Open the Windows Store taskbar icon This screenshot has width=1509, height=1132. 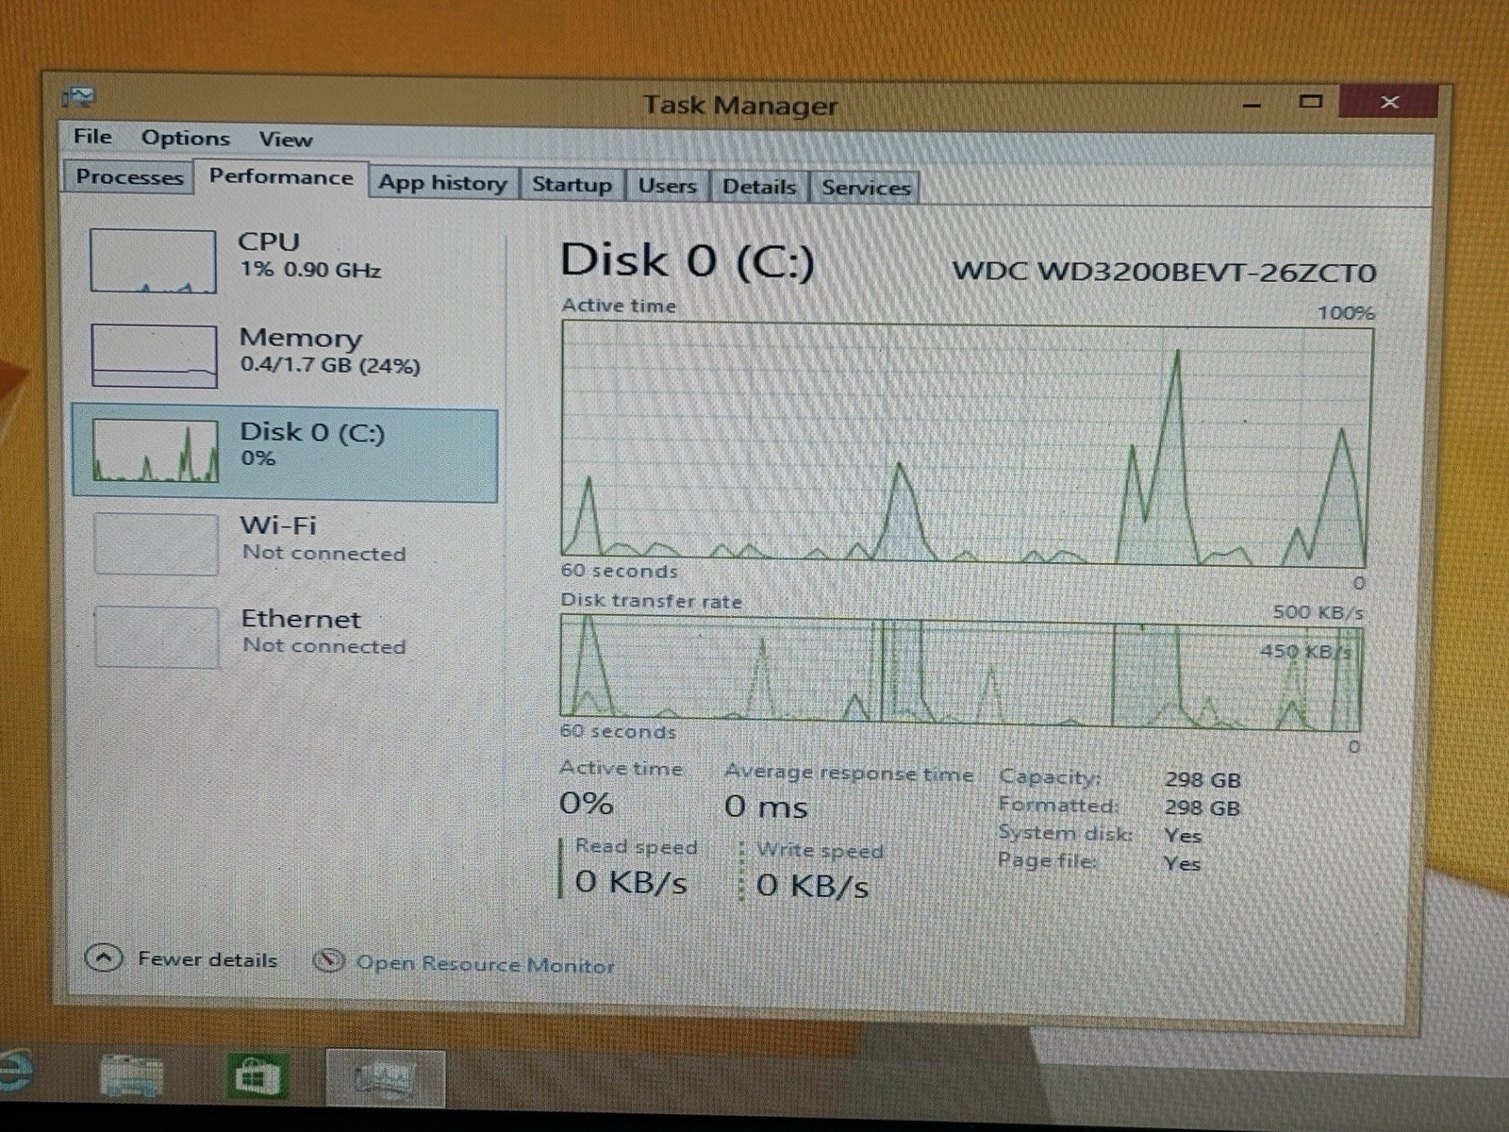[x=257, y=1076]
